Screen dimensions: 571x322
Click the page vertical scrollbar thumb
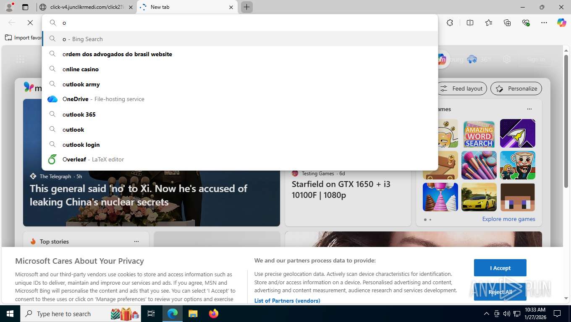pyautogui.click(x=566, y=122)
